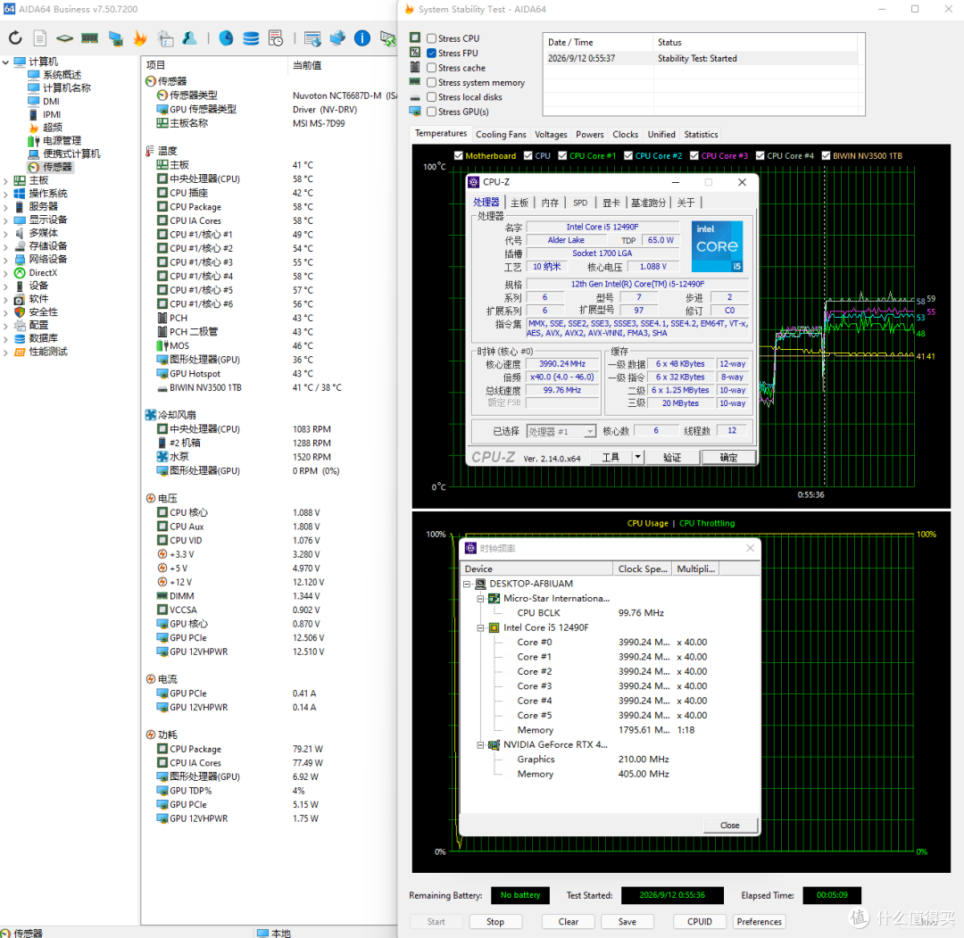Enable the Stress cache checkbox

click(432, 68)
